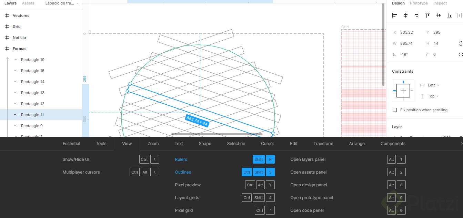Screen dimensions: 463x218
Task: Click the Show/Hide UI shortcut entry
Action: (x=111, y=159)
